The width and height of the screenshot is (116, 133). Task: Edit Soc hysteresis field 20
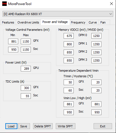[x=96, y=90]
